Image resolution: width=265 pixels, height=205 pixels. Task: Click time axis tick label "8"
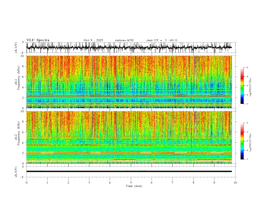(193, 183)
